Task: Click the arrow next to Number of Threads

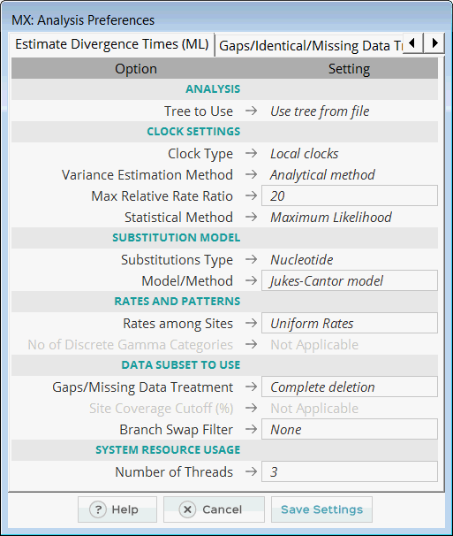Action: tap(252, 471)
